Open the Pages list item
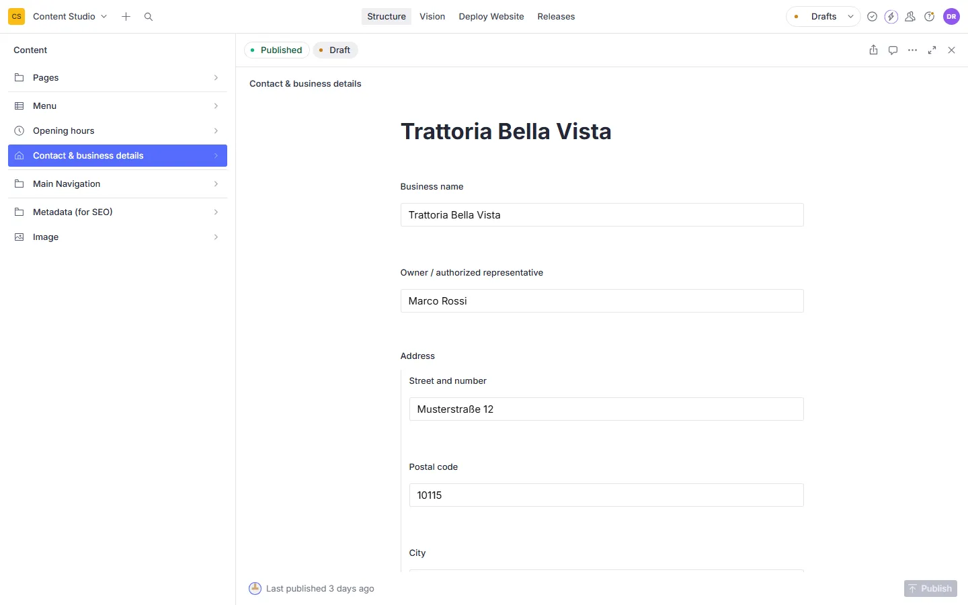 (118, 77)
